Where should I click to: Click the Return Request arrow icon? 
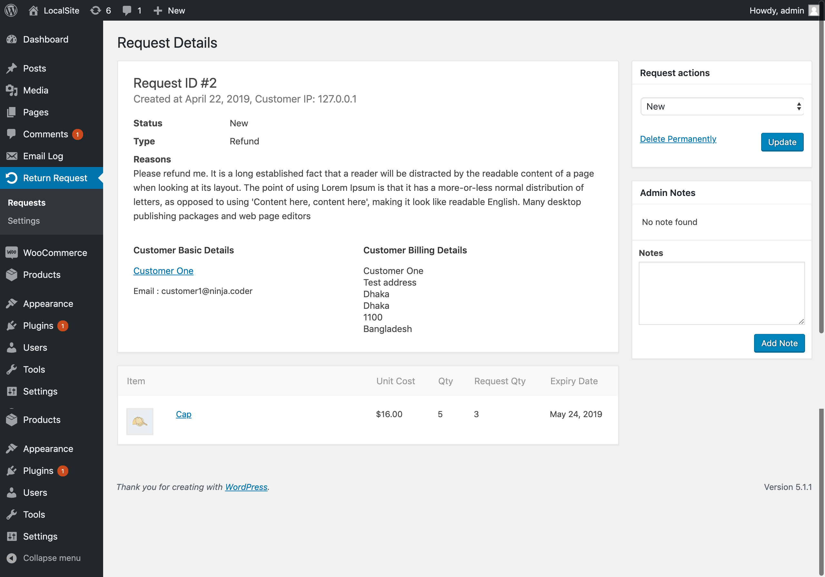[x=12, y=178]
